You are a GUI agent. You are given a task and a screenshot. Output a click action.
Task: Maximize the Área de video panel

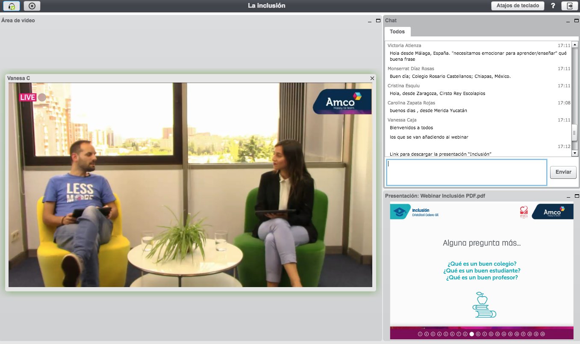pos(378,21)
